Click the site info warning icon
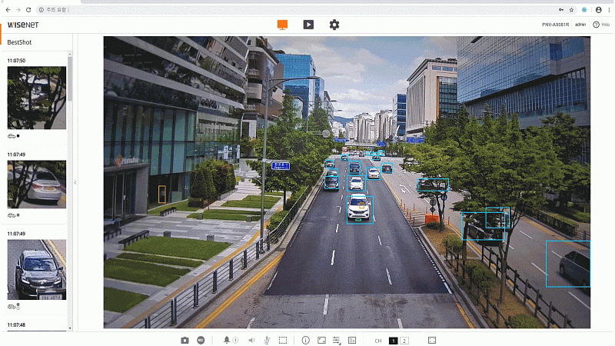Image resolution: width=615 pixels, height=346 pixels. pos(42,10)
